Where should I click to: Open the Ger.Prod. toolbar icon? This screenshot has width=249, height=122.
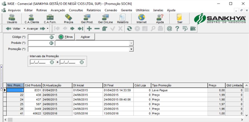click(87, 19)
